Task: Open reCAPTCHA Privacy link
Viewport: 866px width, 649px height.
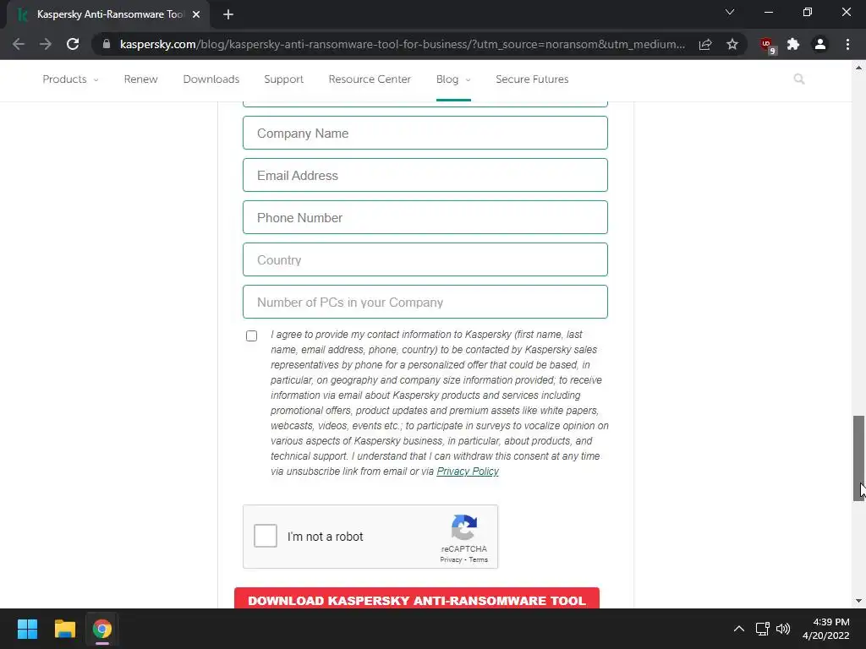Action: pyautogui.click(x=451, y=559)
